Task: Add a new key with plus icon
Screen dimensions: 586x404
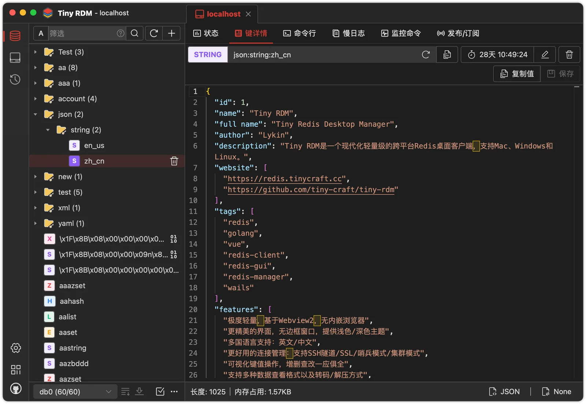Action: (x=171, y=33)
